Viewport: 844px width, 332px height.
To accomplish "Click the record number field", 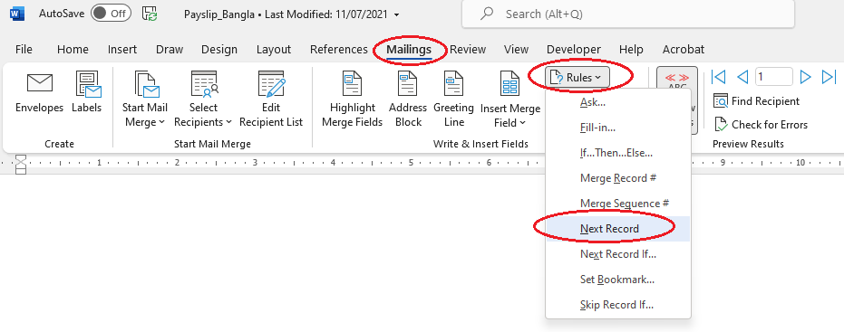I will [x=774, y=77].
